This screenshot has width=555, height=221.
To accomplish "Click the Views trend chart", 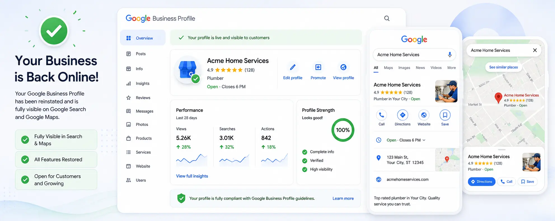I will (192, 160).
